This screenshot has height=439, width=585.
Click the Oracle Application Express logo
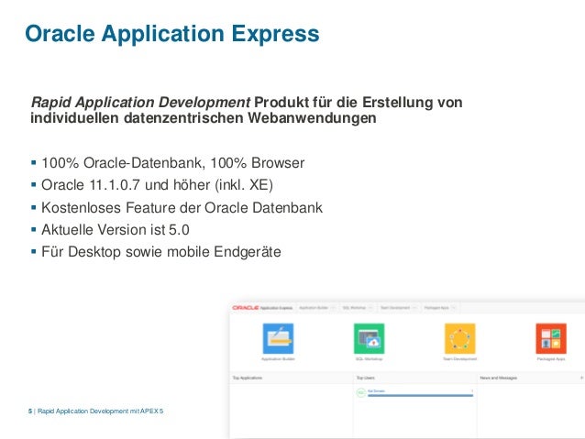(x=262, y=308)
